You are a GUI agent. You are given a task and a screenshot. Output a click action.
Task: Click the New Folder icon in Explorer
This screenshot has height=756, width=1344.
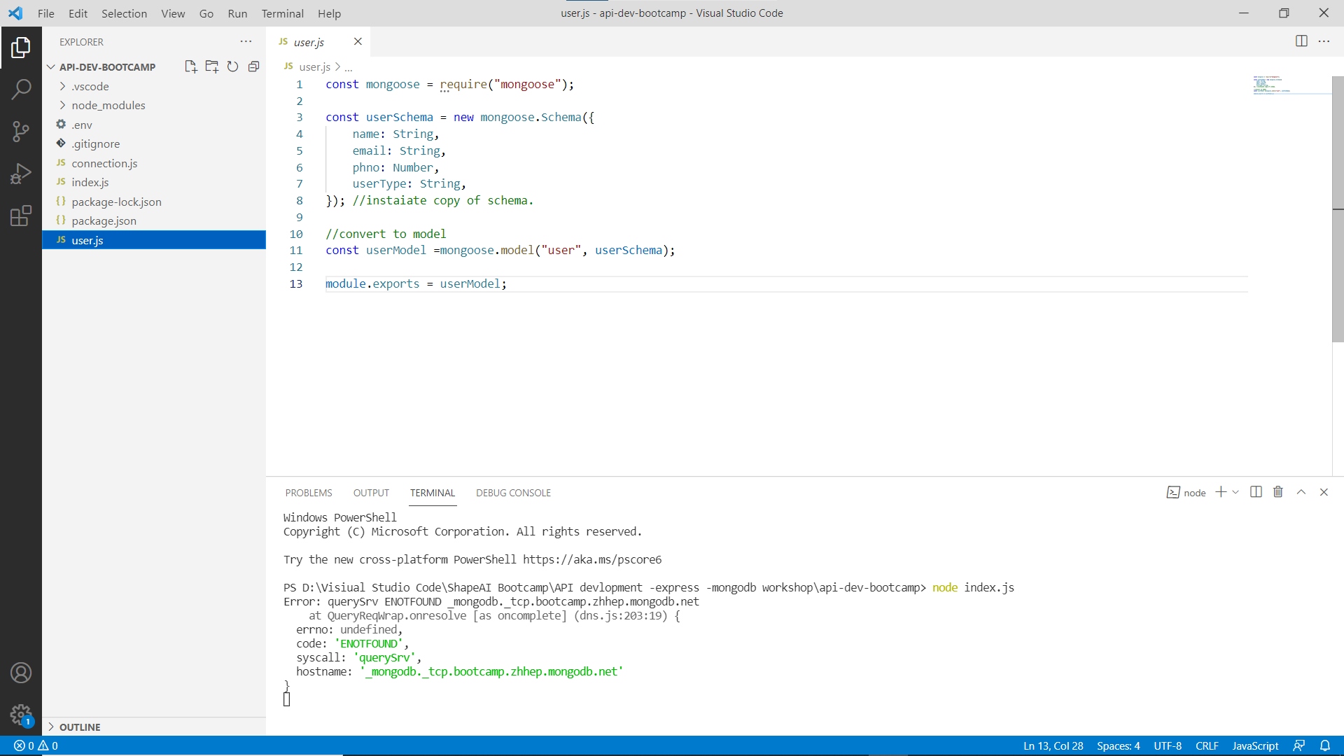click(x=211, y=66)
